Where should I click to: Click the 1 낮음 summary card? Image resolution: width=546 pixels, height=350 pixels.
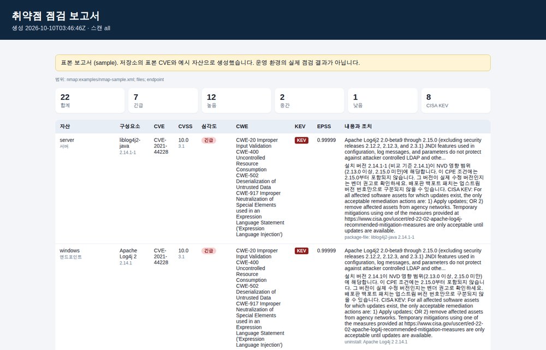pyautogui.click(x=382, y=100)
